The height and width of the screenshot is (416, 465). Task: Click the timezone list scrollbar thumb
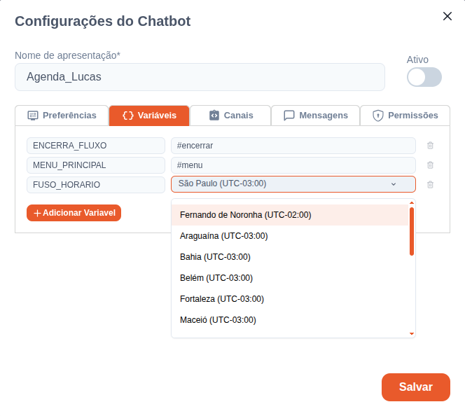pos(412,231)
